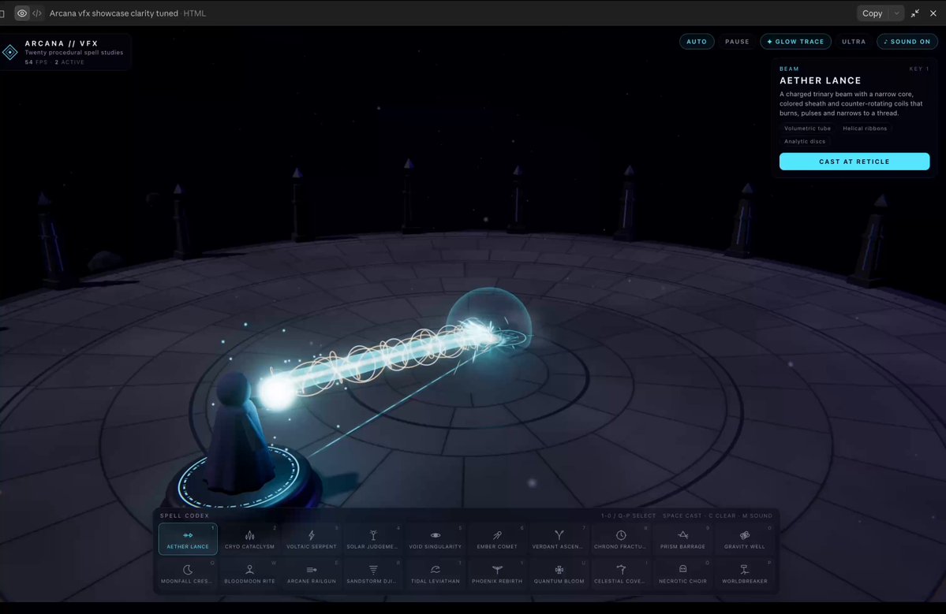The width and height of the screenshot is (946, 614).
Task: Select the Tidal Leviathan spell
Action: 435,573
